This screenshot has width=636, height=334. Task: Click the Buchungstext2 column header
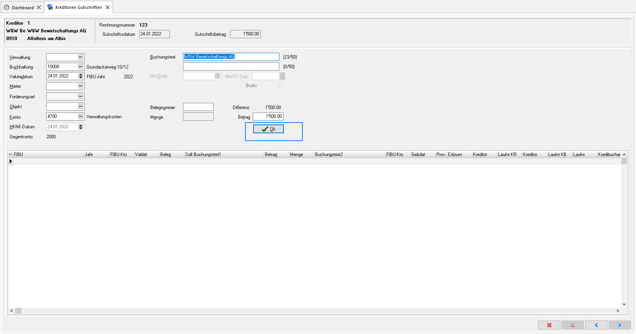[x=349, y=154]
